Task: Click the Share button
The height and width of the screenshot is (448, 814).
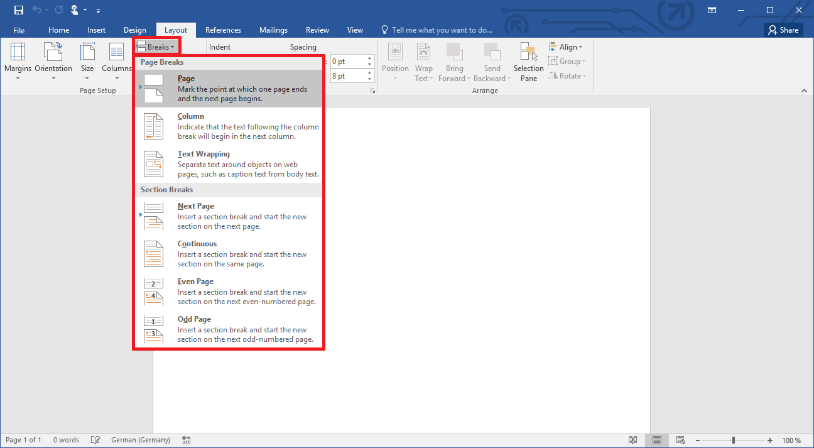Action: point(783,30)
